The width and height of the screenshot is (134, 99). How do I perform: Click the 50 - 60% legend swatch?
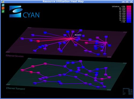pyautogui.click(x=129, y=13)
